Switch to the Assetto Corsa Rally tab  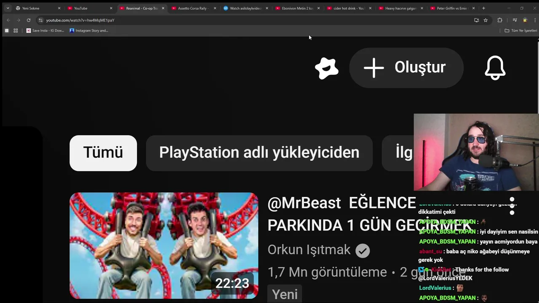tap(193, 8)
